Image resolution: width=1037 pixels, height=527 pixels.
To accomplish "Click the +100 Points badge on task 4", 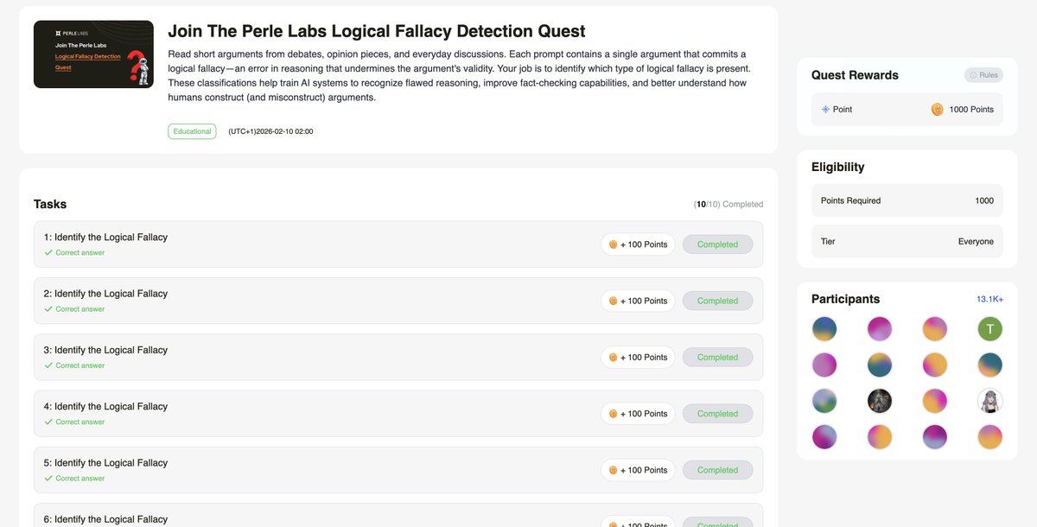I will click(x=638, y=414).
